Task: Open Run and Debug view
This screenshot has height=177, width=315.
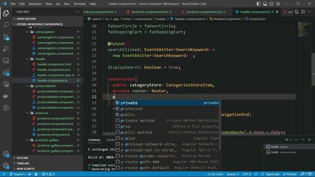Action: [x=6, y=49]
